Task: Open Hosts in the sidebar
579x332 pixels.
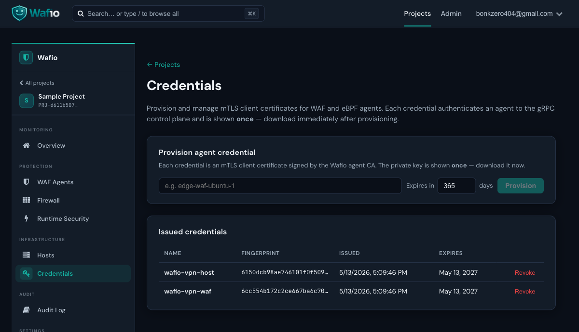Action: point(73,255)
